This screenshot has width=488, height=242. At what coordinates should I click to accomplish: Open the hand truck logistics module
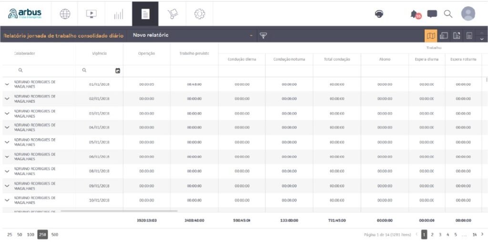173,14
